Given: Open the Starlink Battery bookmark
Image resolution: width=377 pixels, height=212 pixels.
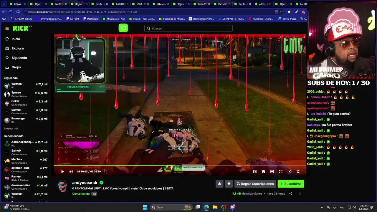Looking at the screenshot, I should (201, 19).
